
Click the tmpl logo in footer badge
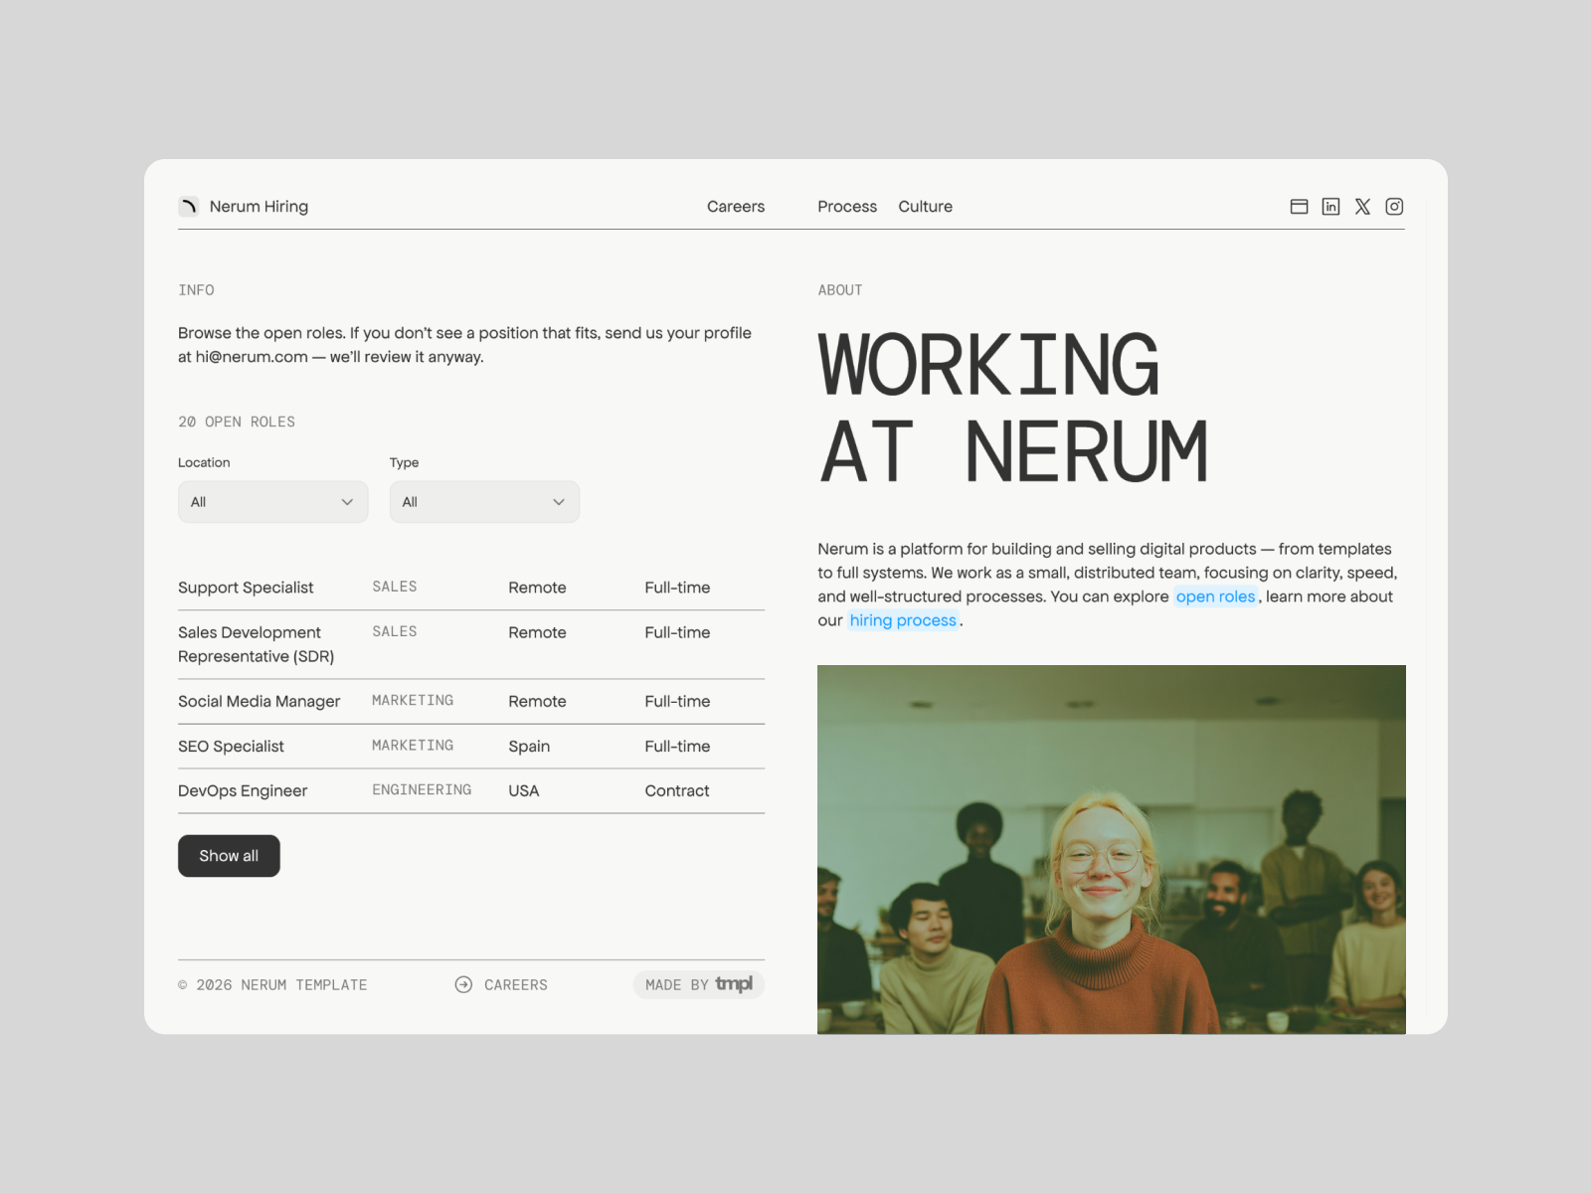point(734,984)
